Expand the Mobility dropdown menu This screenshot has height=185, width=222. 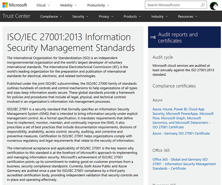68,5
